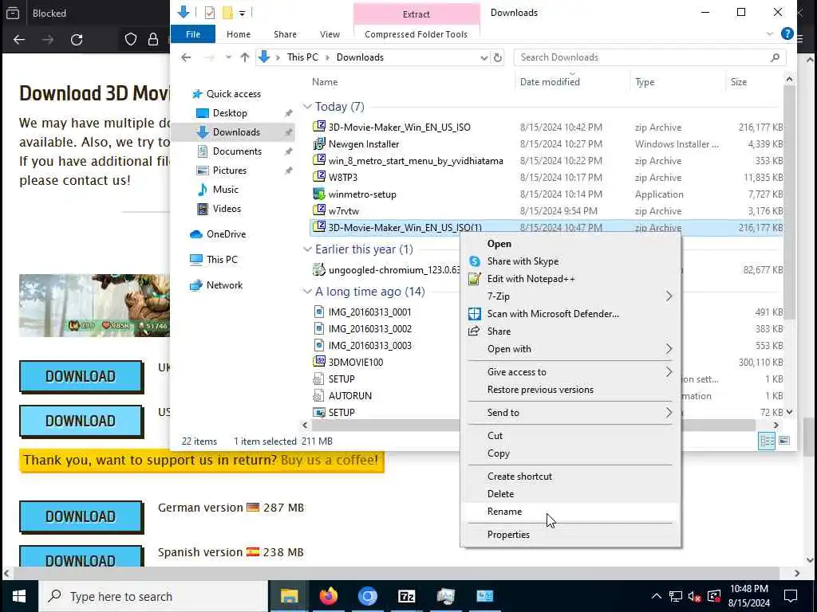This screenshot has height=612, width=817.
Task: Expand the ribbon with the chevron
Action: point(770,33)
